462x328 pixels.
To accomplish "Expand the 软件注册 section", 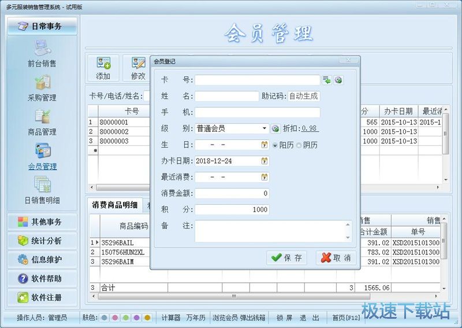I will pos(42,297).
